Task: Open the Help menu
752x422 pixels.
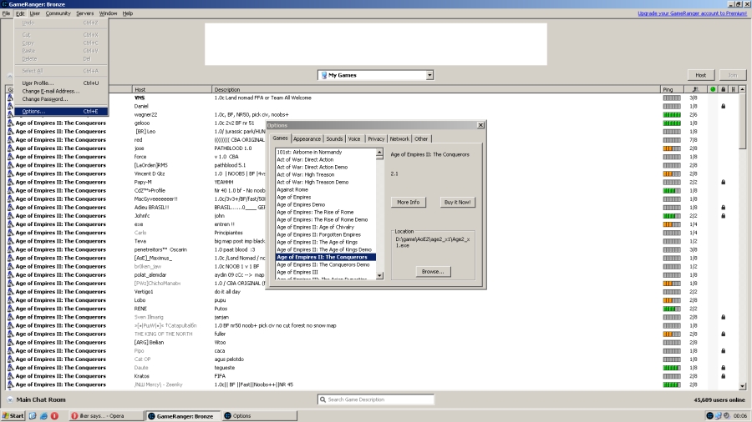Action: 128,13
